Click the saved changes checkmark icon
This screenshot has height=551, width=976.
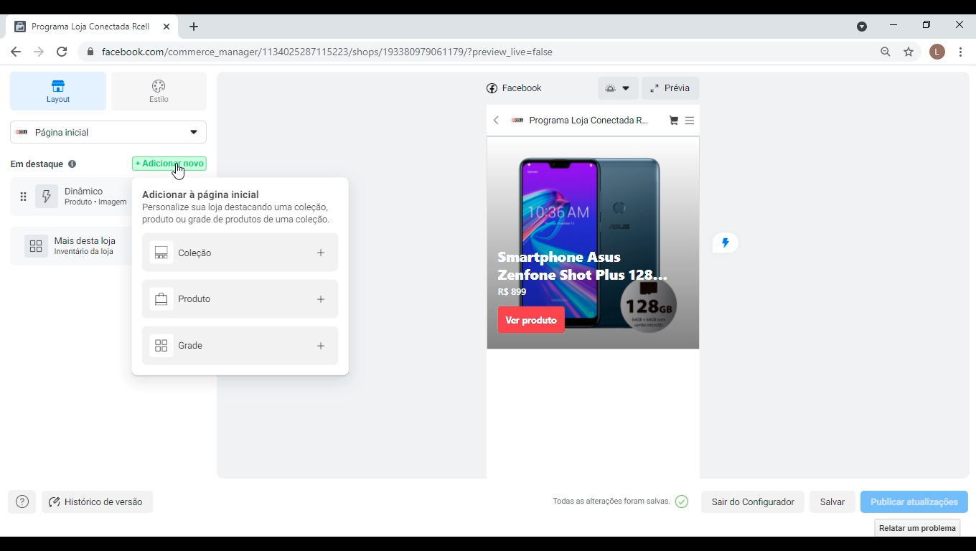pos(682,501)
